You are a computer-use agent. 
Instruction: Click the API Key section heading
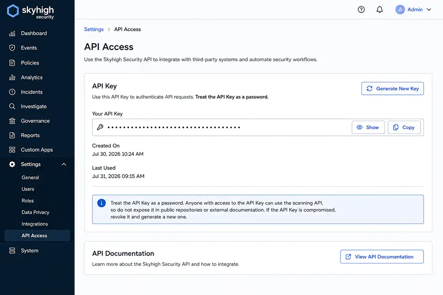pos(104,86)
